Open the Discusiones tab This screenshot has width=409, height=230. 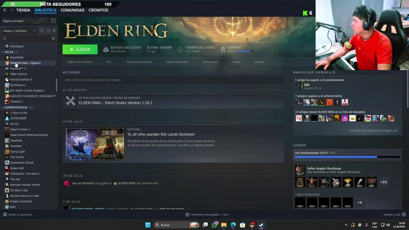coord(211,62)
